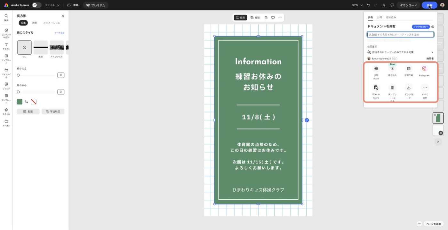Select the テキスト tool in sidebar
448x230 pixels.
[x=6, y=46]
